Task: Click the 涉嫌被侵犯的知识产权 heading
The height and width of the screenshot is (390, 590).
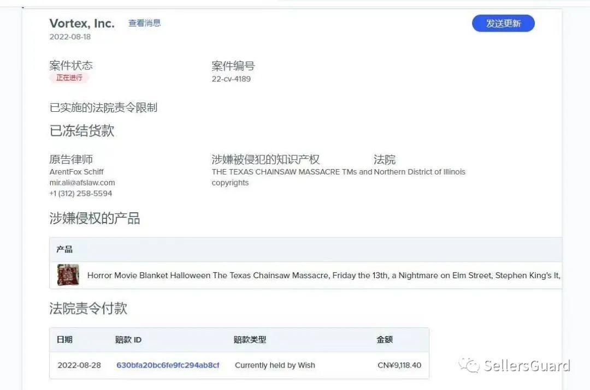Action: point(265,159)
